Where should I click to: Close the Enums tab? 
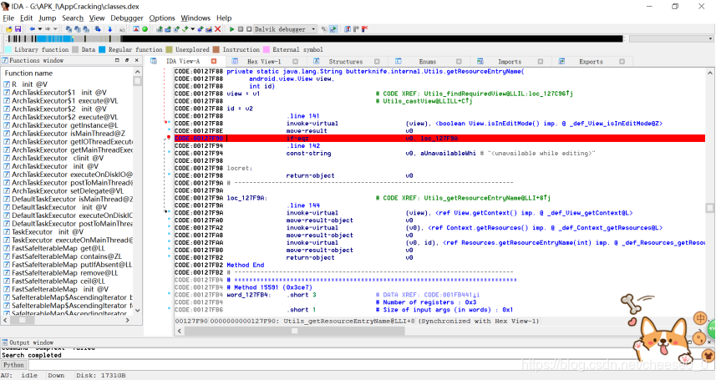(x=459, y=61)
